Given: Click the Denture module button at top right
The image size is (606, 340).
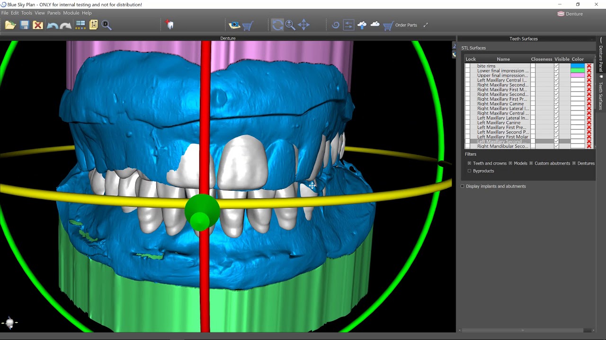Looking at the screenshot, I should [x=570, y=14].
